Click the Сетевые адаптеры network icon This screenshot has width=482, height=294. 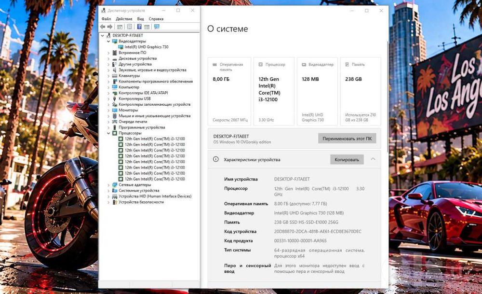coord(115,185)
